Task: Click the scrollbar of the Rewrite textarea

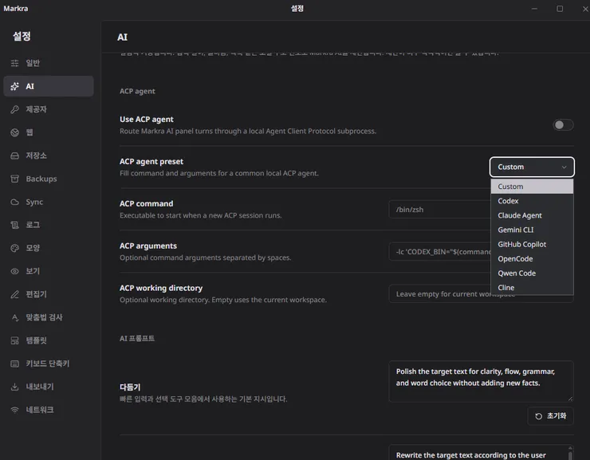Action: (x=570, y=453)
